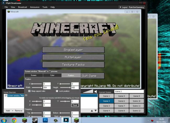Switch to Scene 4
170x123 pixels.
tap(106, 111)
